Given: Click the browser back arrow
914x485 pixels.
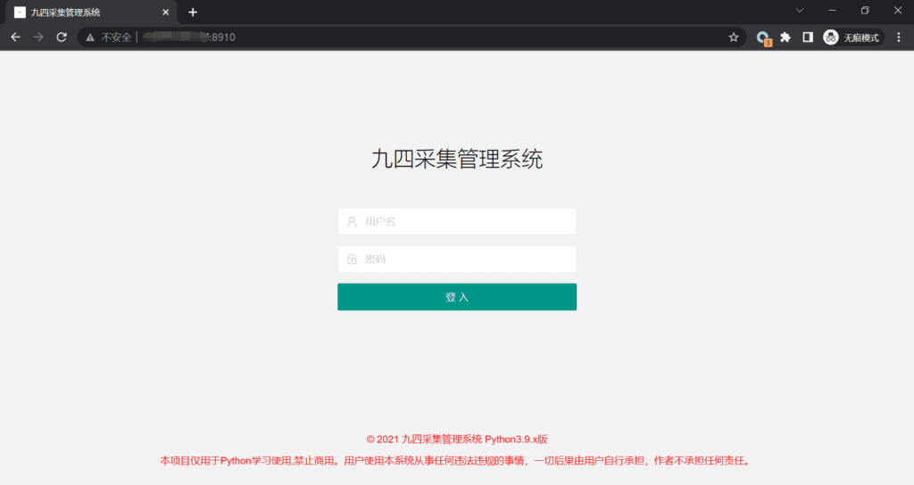Looking at the screenshot, I should click(x=16, y=37).
